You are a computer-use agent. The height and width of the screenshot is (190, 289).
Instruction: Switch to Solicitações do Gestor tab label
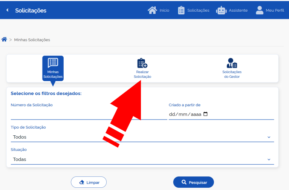[x=232, y=74]
